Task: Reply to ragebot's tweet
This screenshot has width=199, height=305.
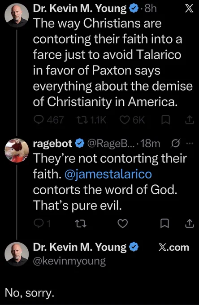Action: pos(42,223)
